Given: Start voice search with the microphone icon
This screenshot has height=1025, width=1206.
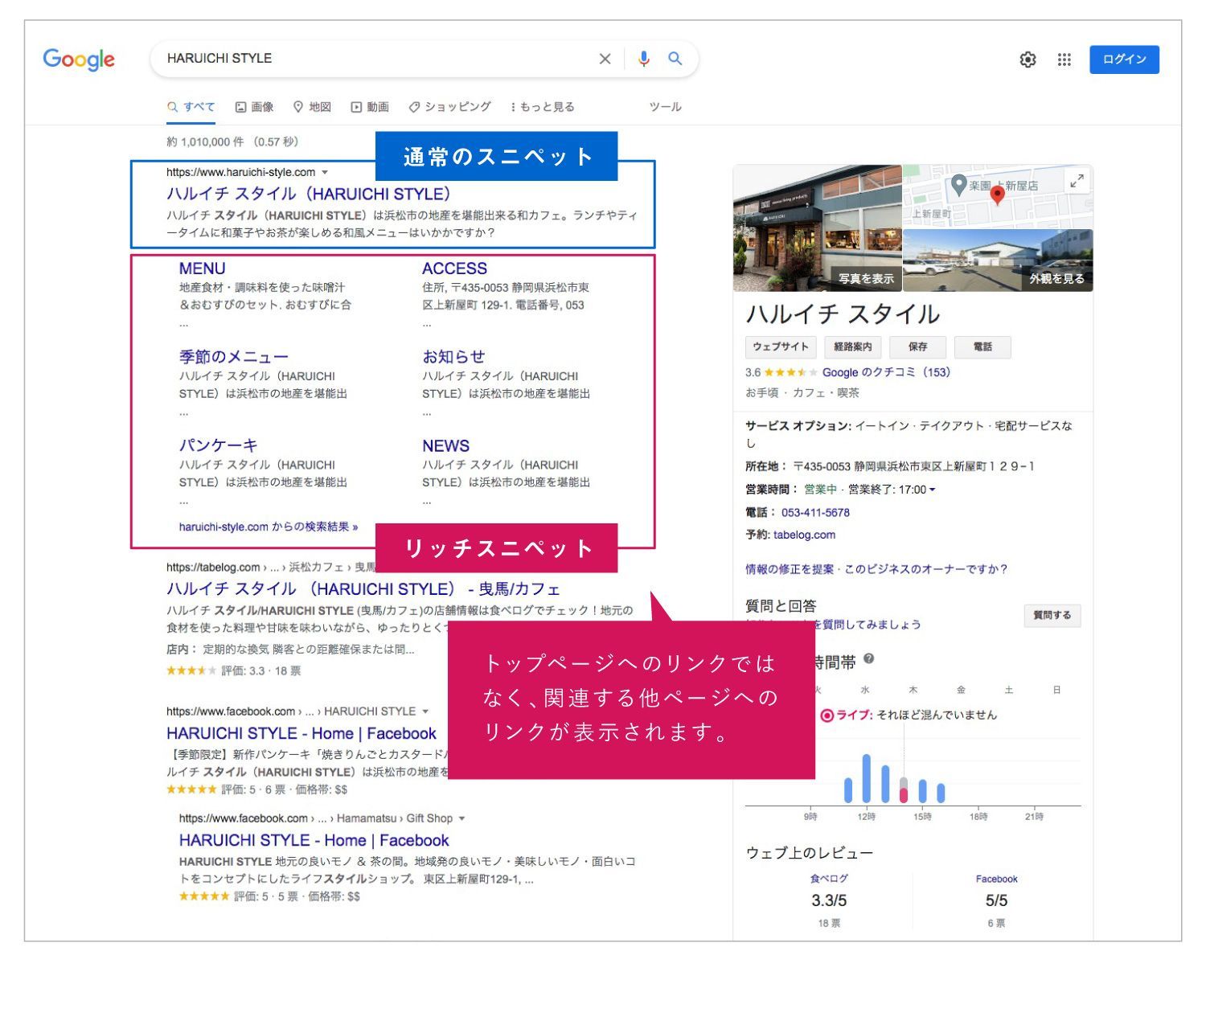Looking at the screenshot, I should coord(643,59).
